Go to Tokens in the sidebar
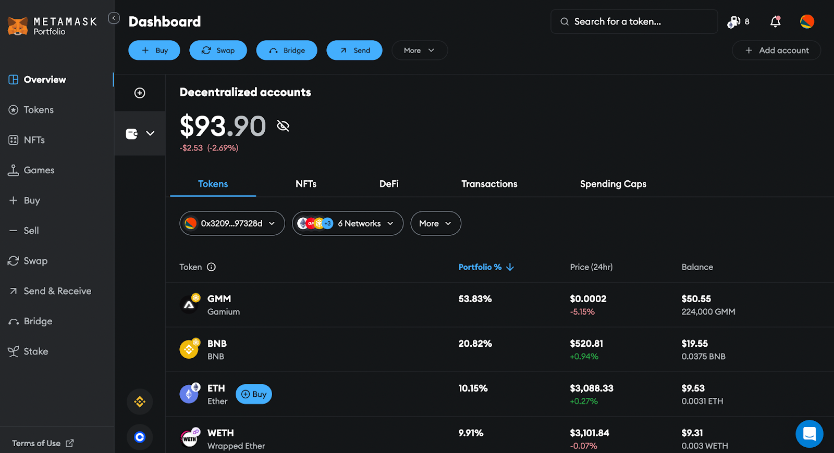This screenshot has height=453, width=834. coord(39,110)
